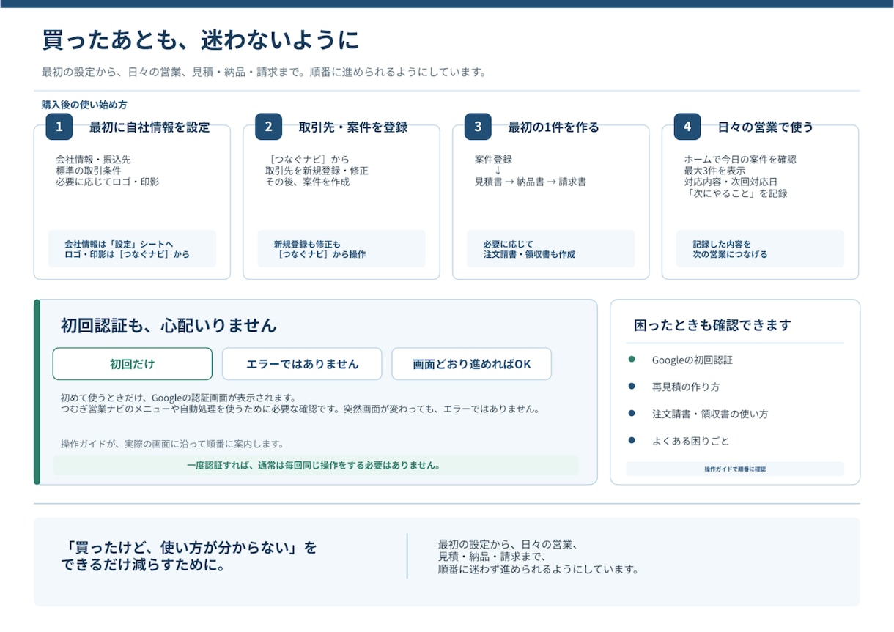Open the よくある困りごと help item
894x632 pixels.
coord(690,441)
